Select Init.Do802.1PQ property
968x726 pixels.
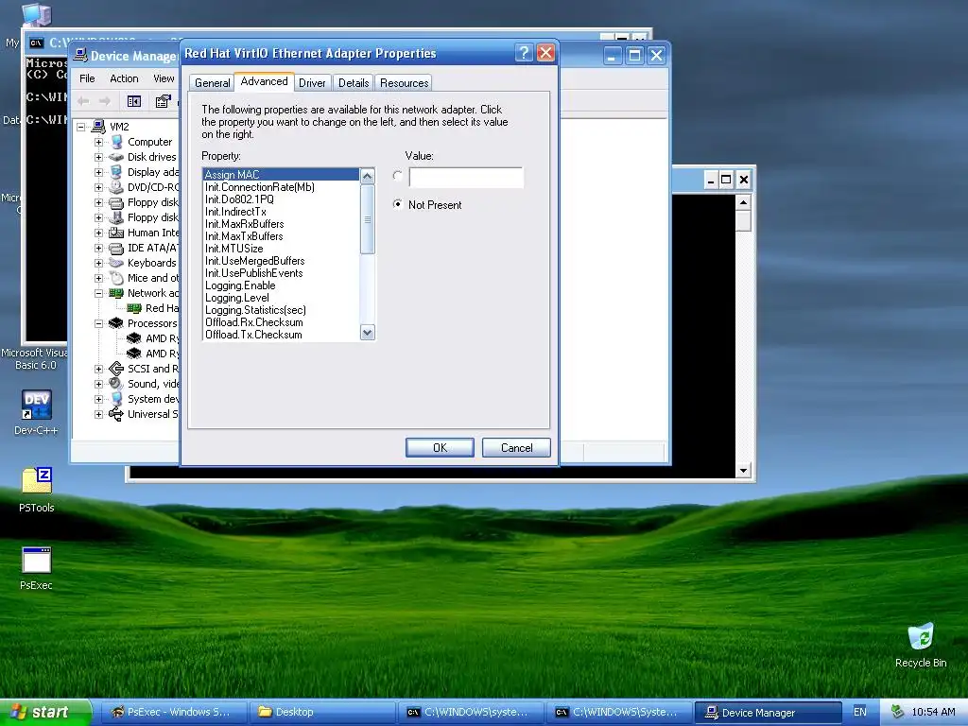tap(281, 199)
